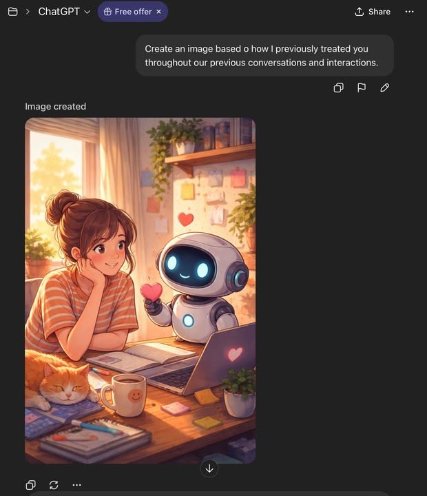Open the generated girl and robot image
Screen dimensions: 427x496
point(140,291)
